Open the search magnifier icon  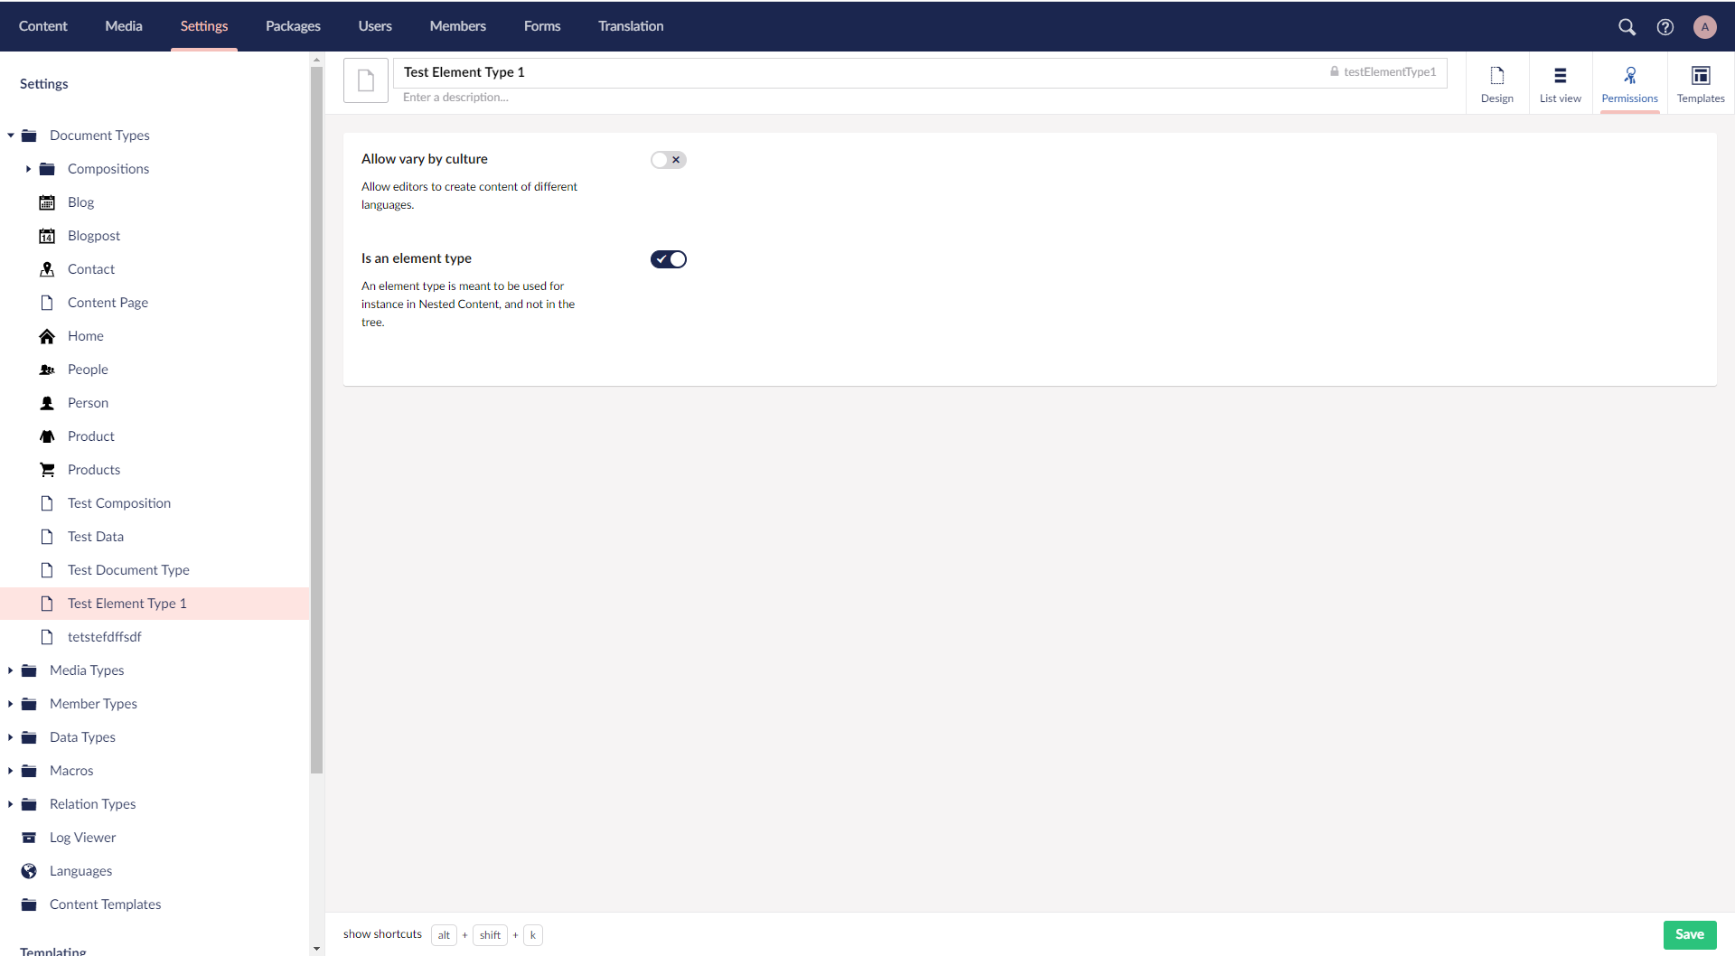(x=1627, y=27)
